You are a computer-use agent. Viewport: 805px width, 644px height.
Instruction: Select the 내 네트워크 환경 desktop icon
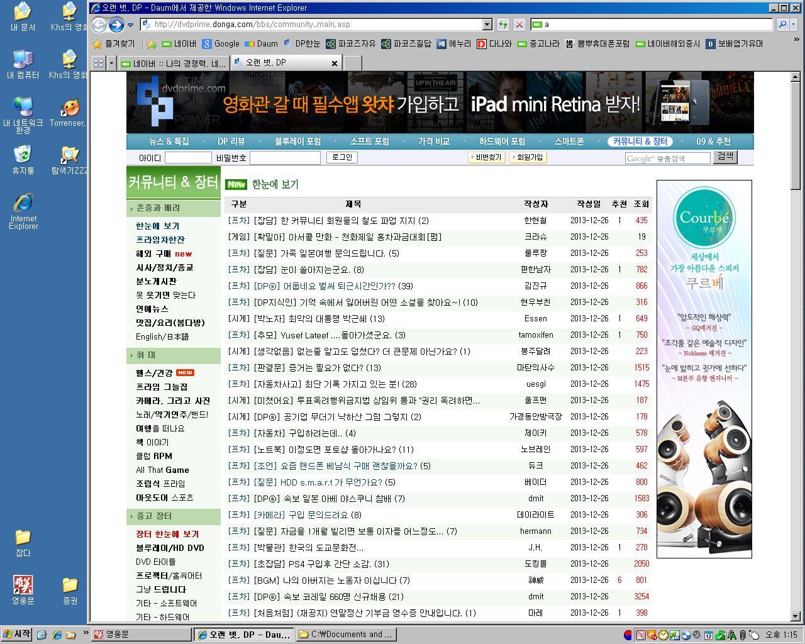(x=23, y=116)
